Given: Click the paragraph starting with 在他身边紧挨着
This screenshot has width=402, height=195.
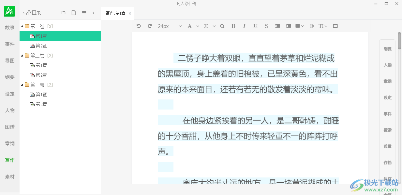Looking at the screenshot, I should point(248,136).
